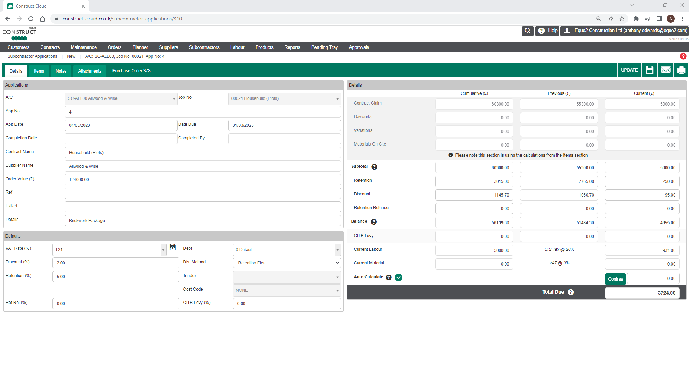Switch to the Items tab

[x=39, y=71]
